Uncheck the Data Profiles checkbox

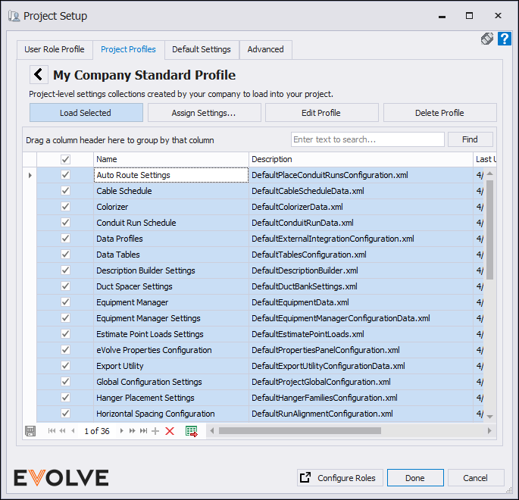(65, 238)
